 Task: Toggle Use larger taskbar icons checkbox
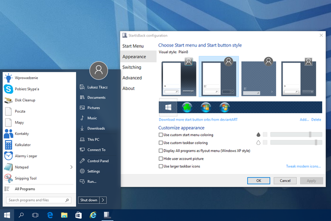pos(161,167)
